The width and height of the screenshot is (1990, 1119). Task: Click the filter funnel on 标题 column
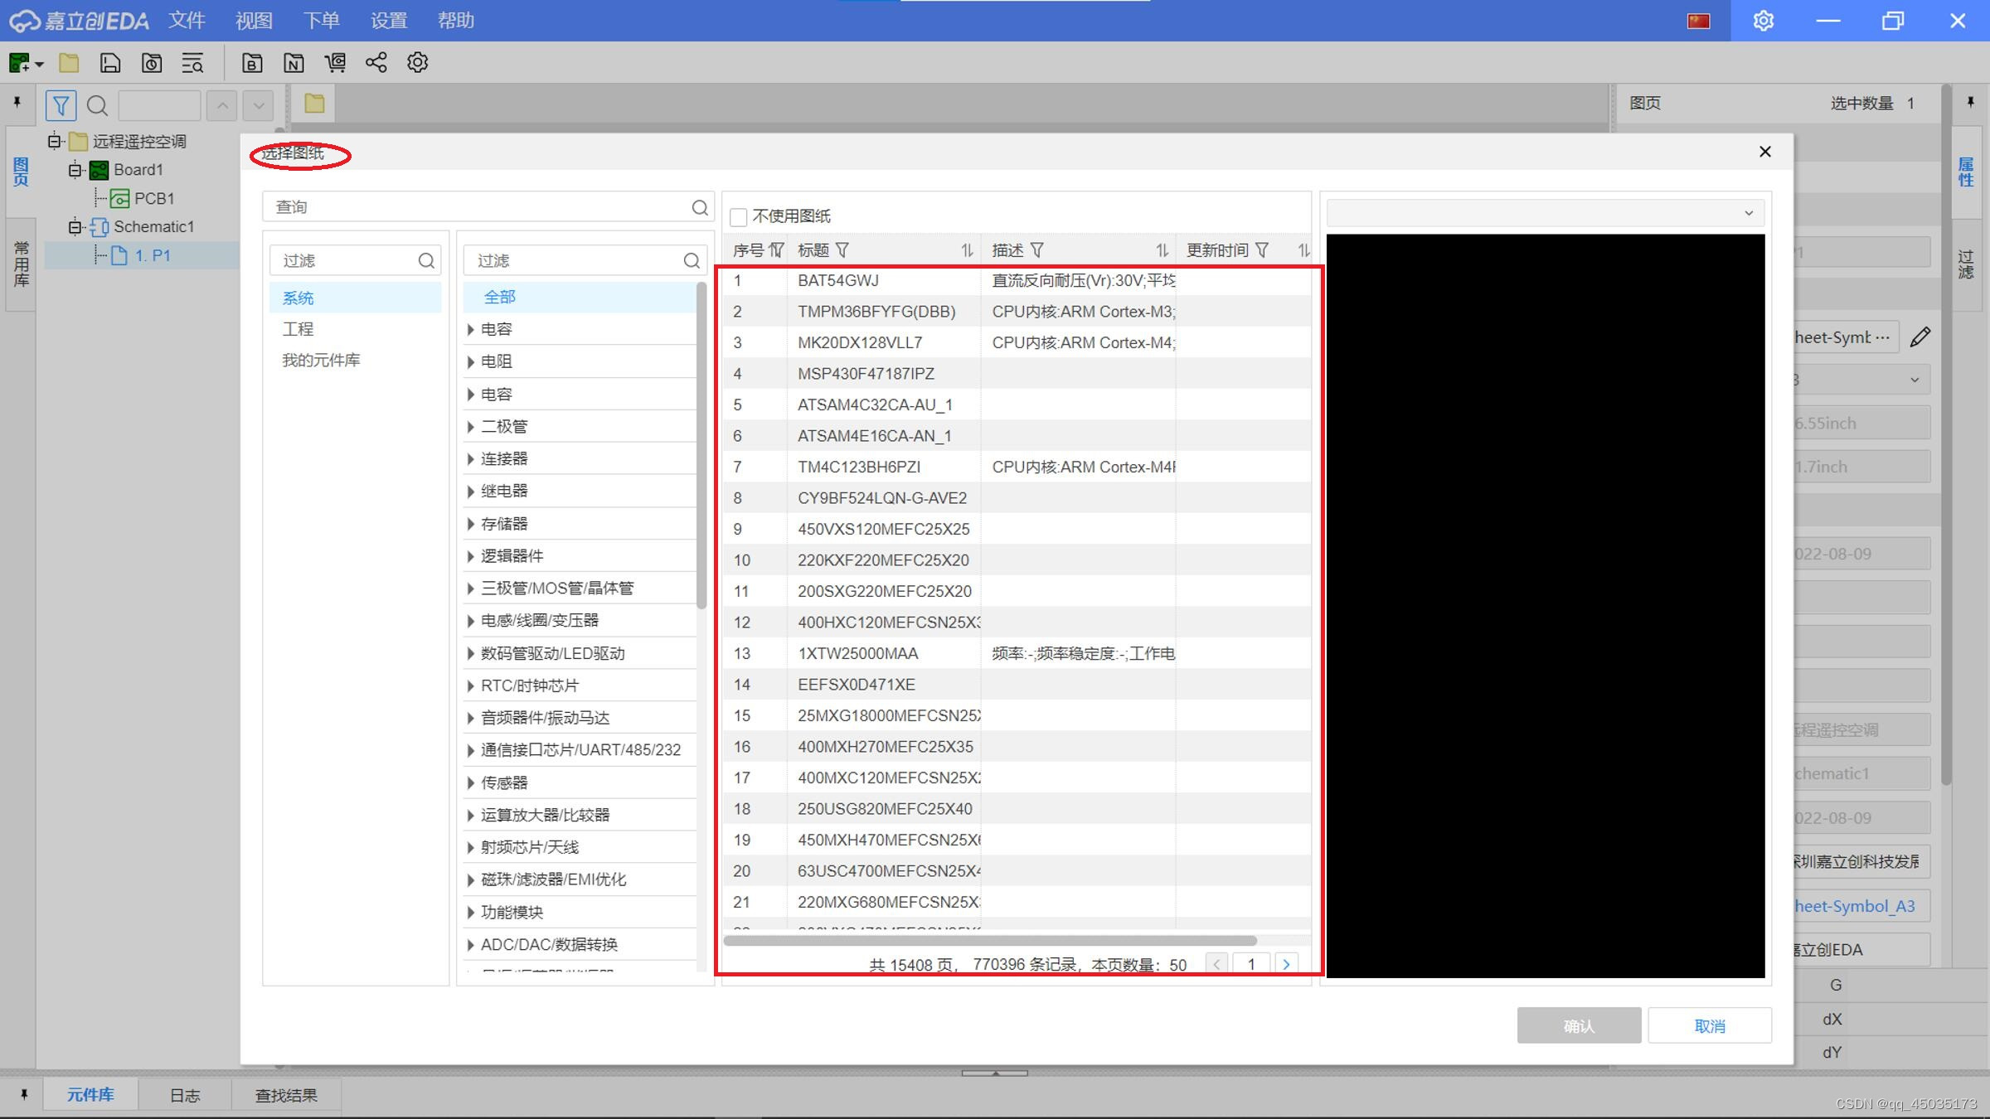coord(842,250)
